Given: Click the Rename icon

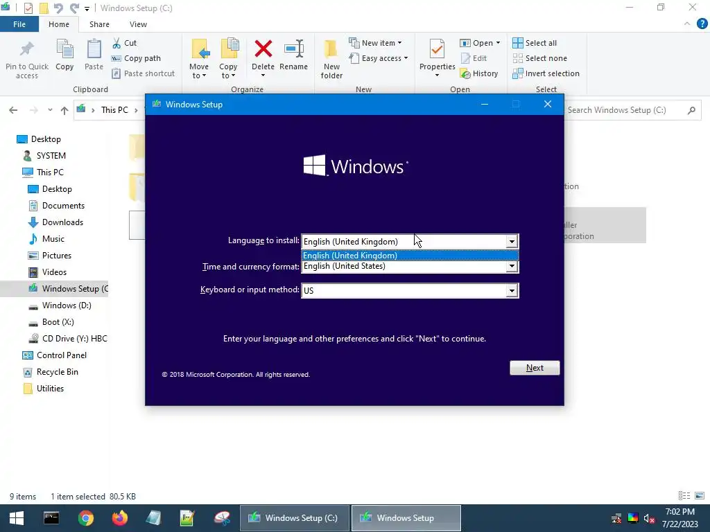Looking at the screenshot, I should [293, 49].
